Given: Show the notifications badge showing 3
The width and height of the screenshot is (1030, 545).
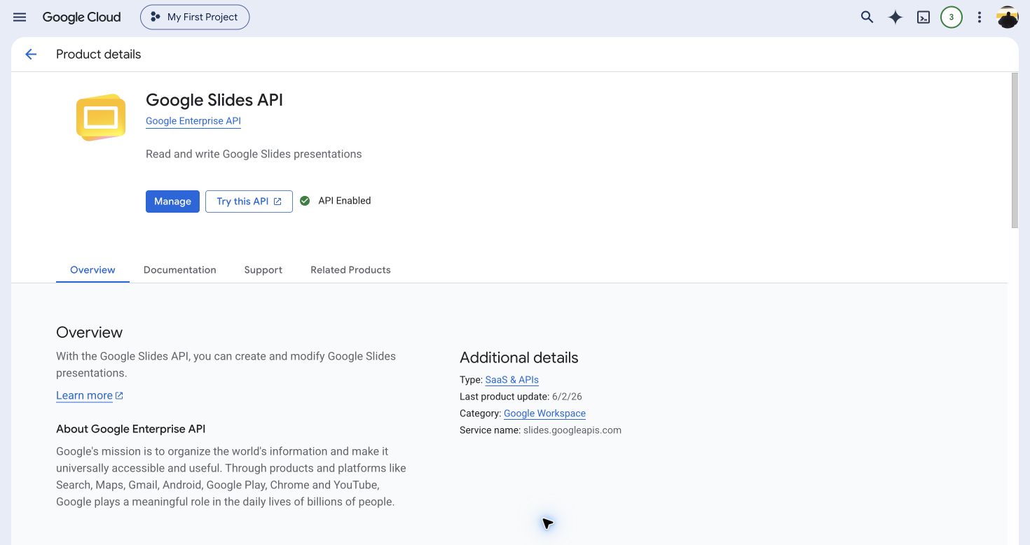Looking at the screenshot, I should (x=951, y=17).
